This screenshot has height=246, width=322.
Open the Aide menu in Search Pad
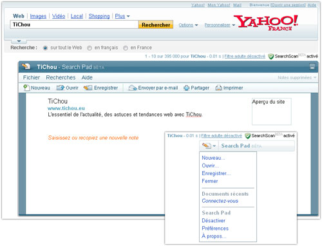point(87,77)
